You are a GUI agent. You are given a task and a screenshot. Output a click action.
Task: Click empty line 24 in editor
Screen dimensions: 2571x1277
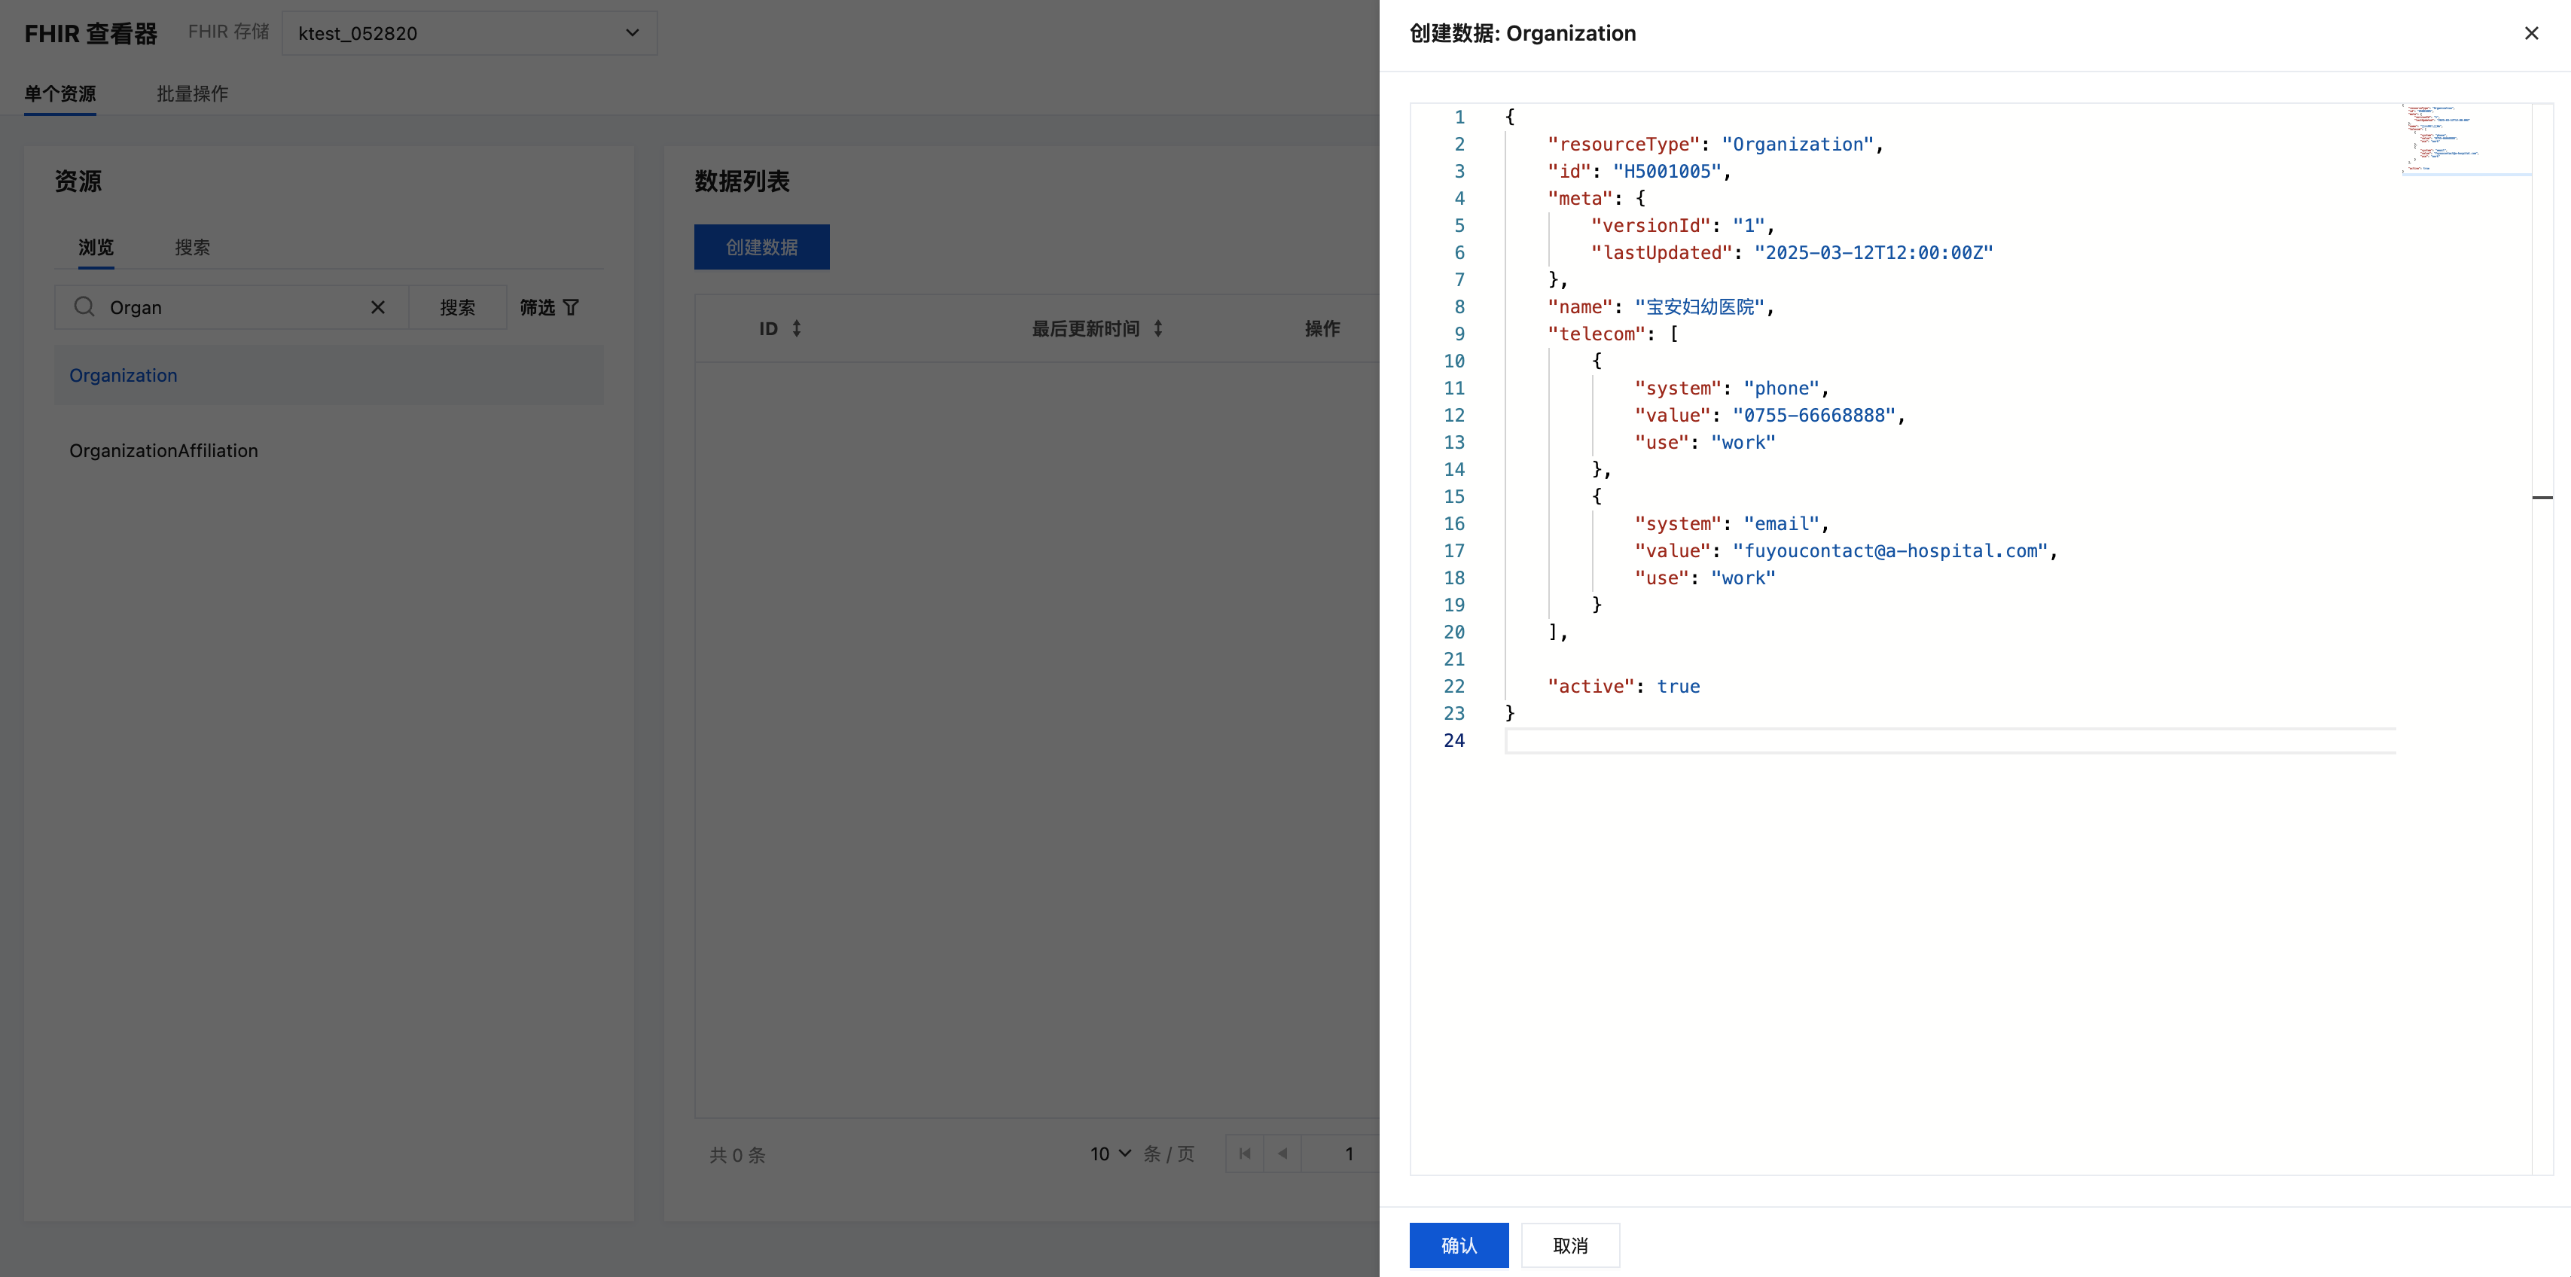1950,740
